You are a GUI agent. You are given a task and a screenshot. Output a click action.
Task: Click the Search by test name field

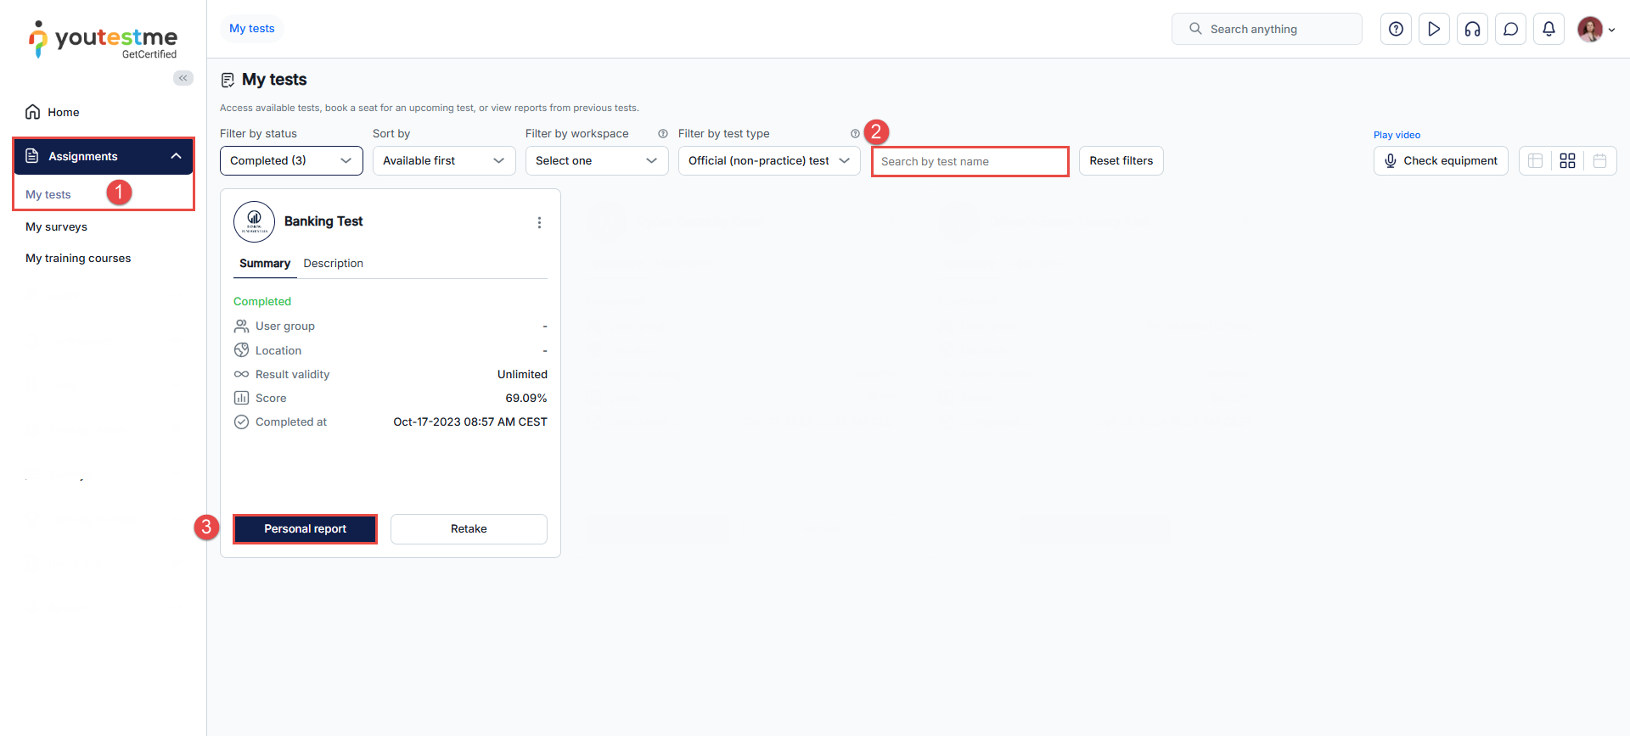970,161
